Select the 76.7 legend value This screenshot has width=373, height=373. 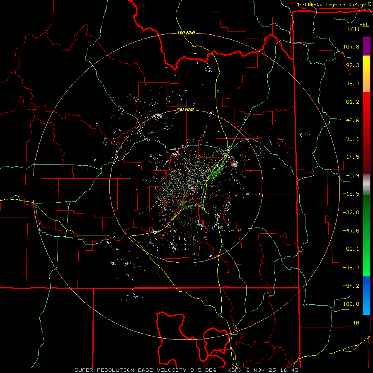[x=353, y=83]
